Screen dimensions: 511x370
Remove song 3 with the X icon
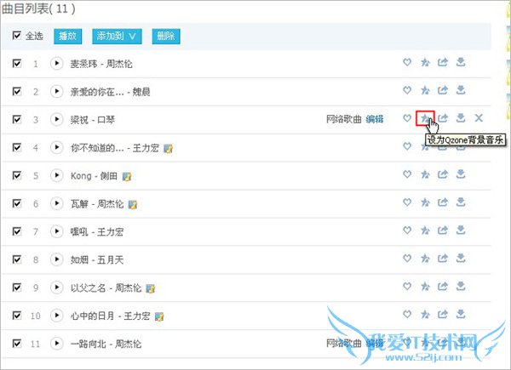tap(479, 117)
